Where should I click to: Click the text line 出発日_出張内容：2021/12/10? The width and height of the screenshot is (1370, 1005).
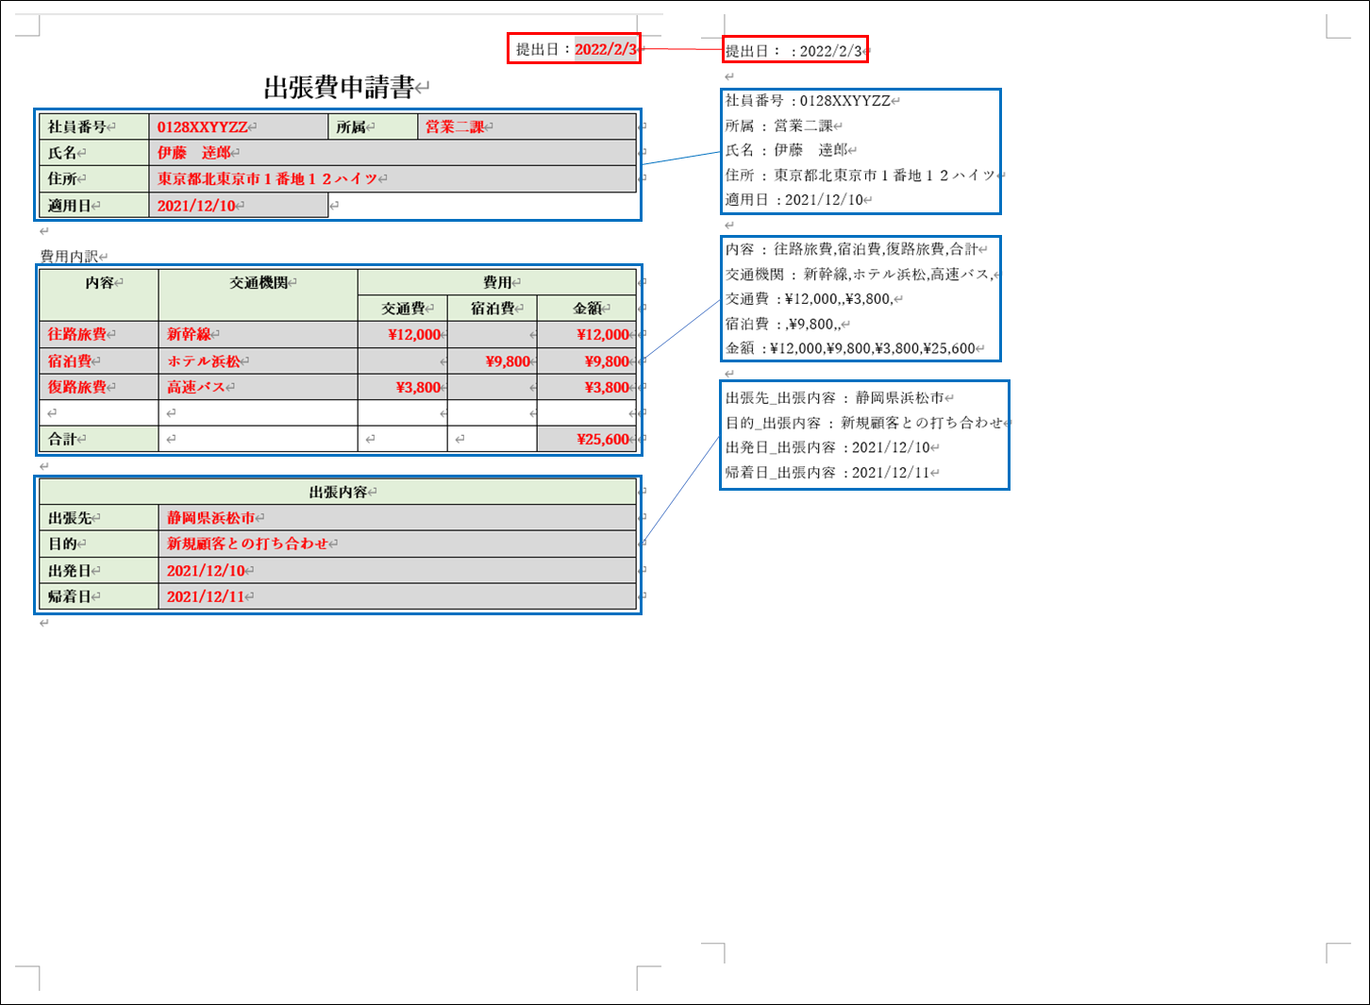point(827,447)
